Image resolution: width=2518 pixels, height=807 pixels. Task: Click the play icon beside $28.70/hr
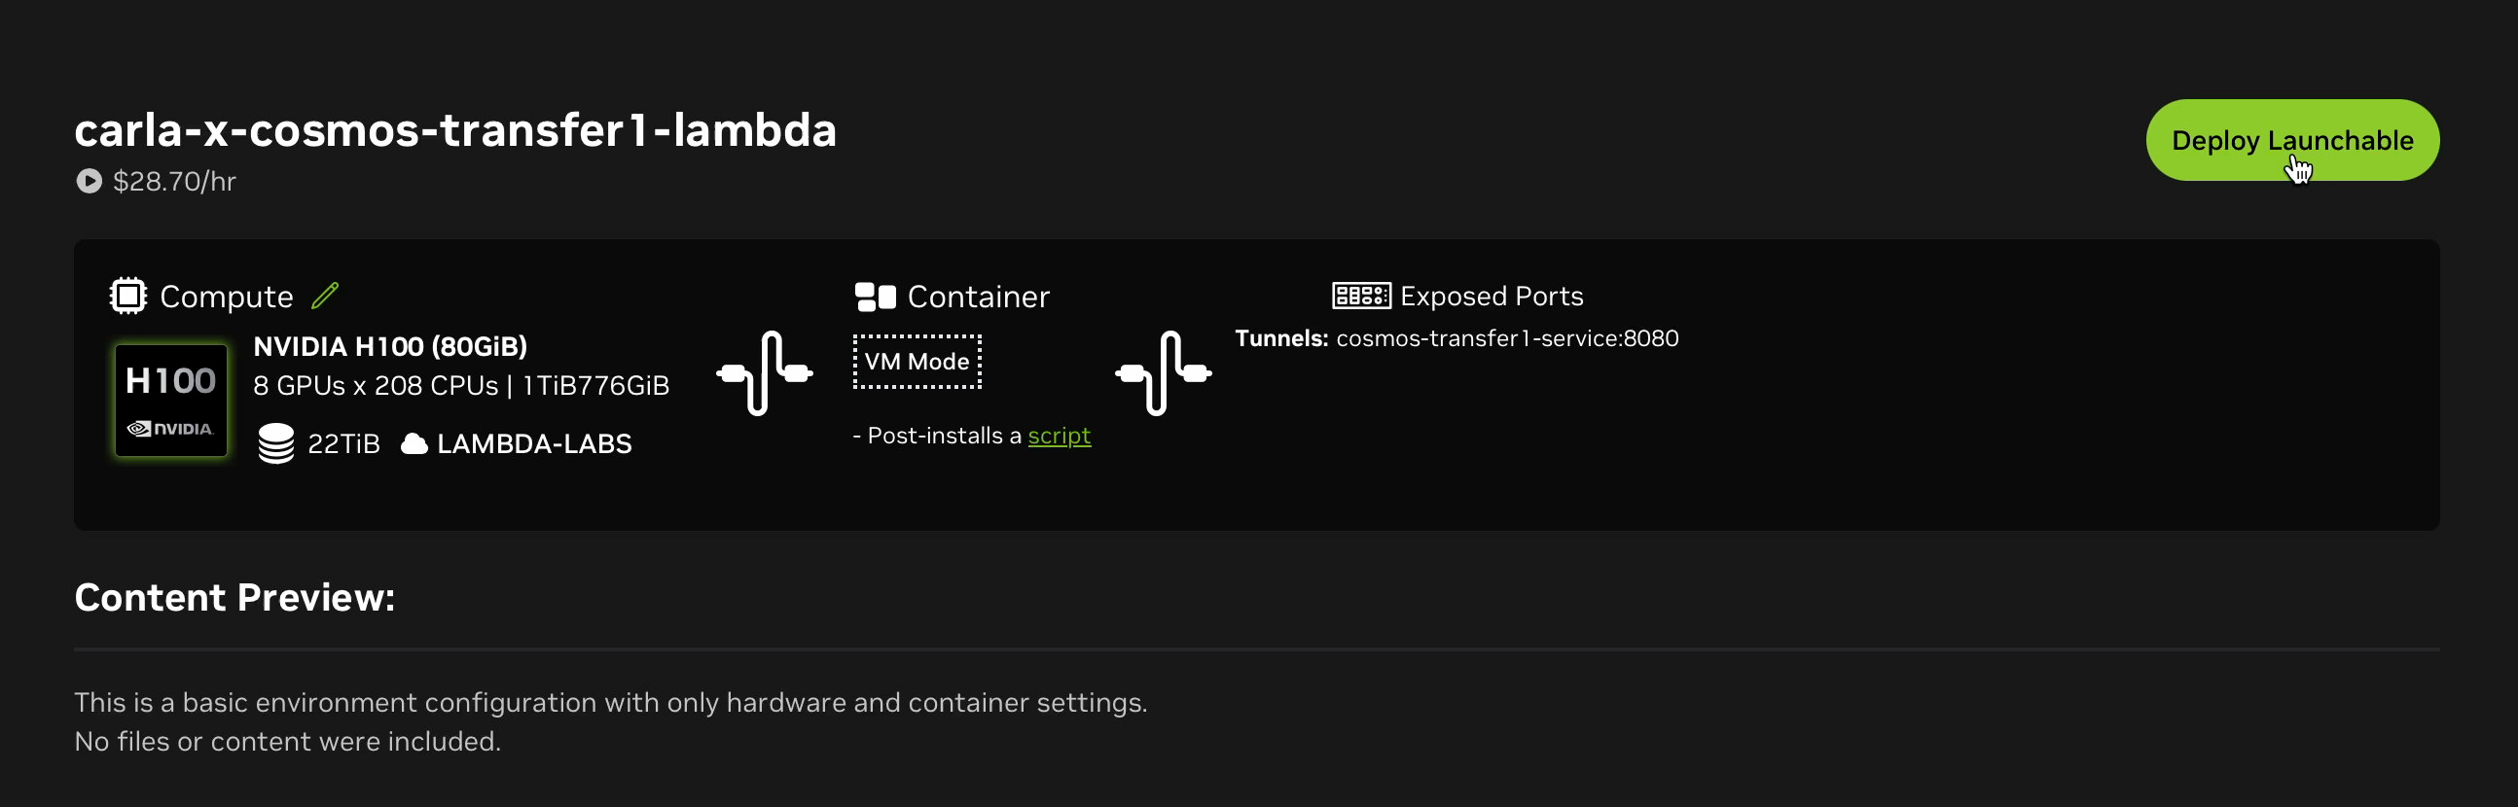click(x=89, y=182)
